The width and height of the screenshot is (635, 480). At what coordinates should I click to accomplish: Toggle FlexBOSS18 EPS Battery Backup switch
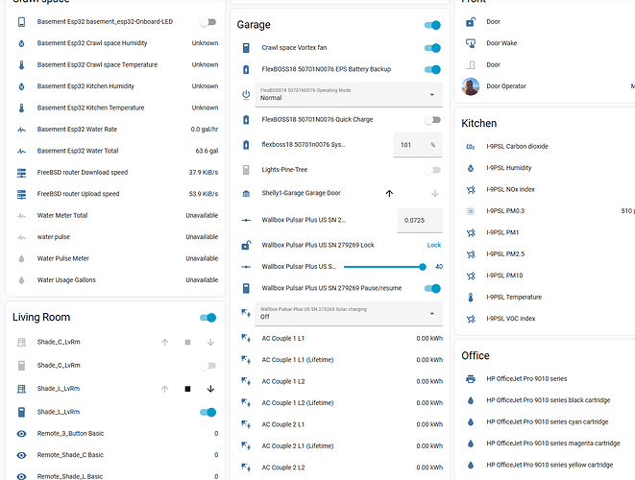coord(432,69)
